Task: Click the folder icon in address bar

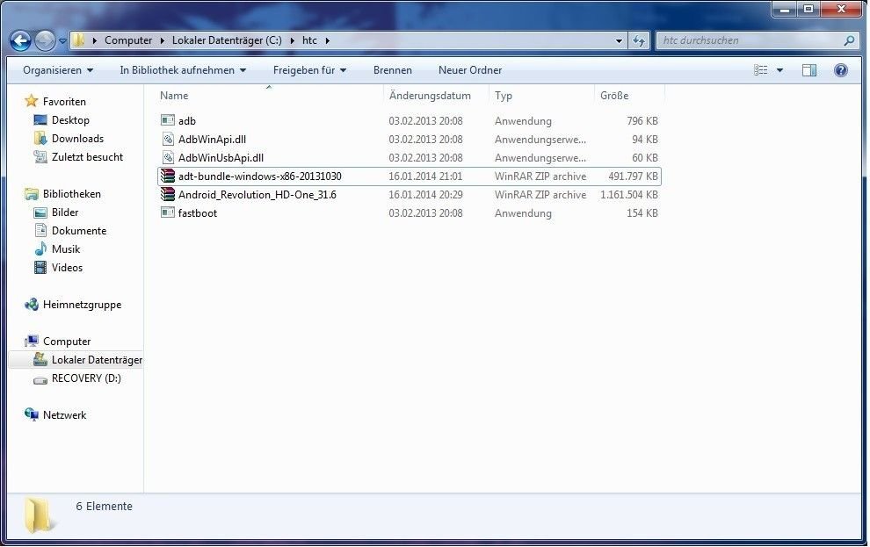Action: coord(79,40)
